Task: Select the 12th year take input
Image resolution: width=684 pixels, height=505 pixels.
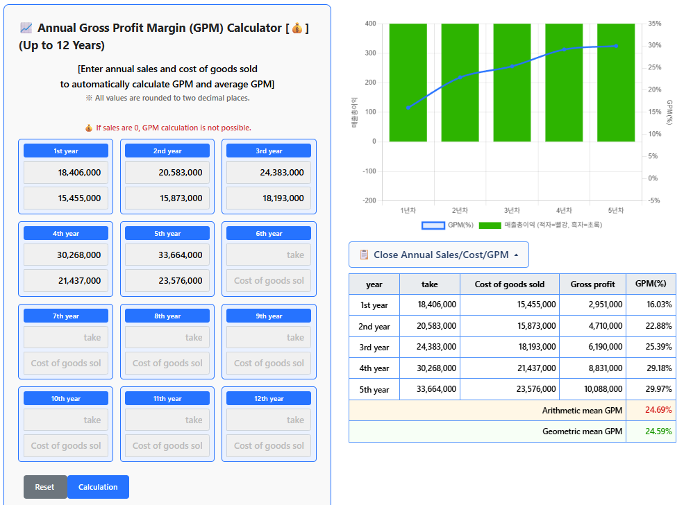Action: [269, 420]
